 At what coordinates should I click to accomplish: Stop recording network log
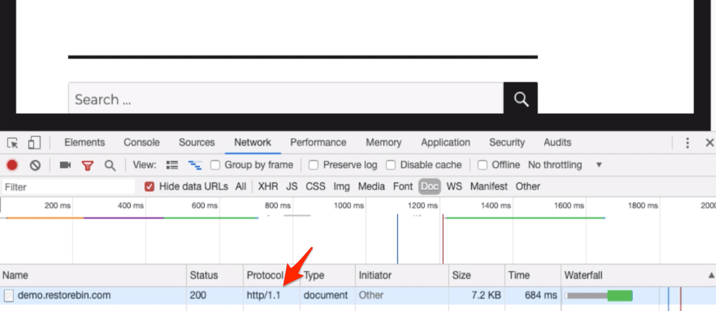tap(13, 165)
